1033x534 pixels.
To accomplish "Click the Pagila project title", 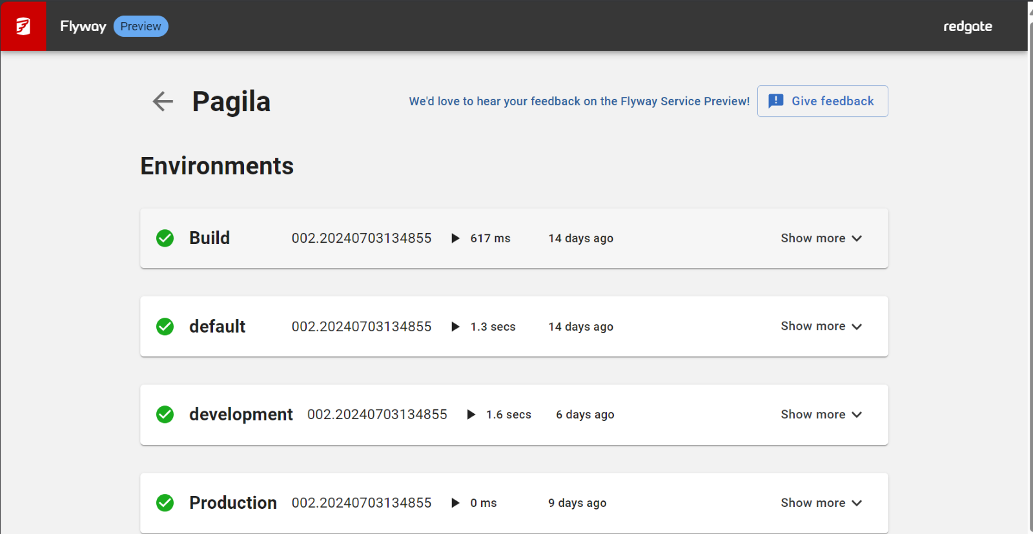I will pyautogui.click(x=231, y=101).
